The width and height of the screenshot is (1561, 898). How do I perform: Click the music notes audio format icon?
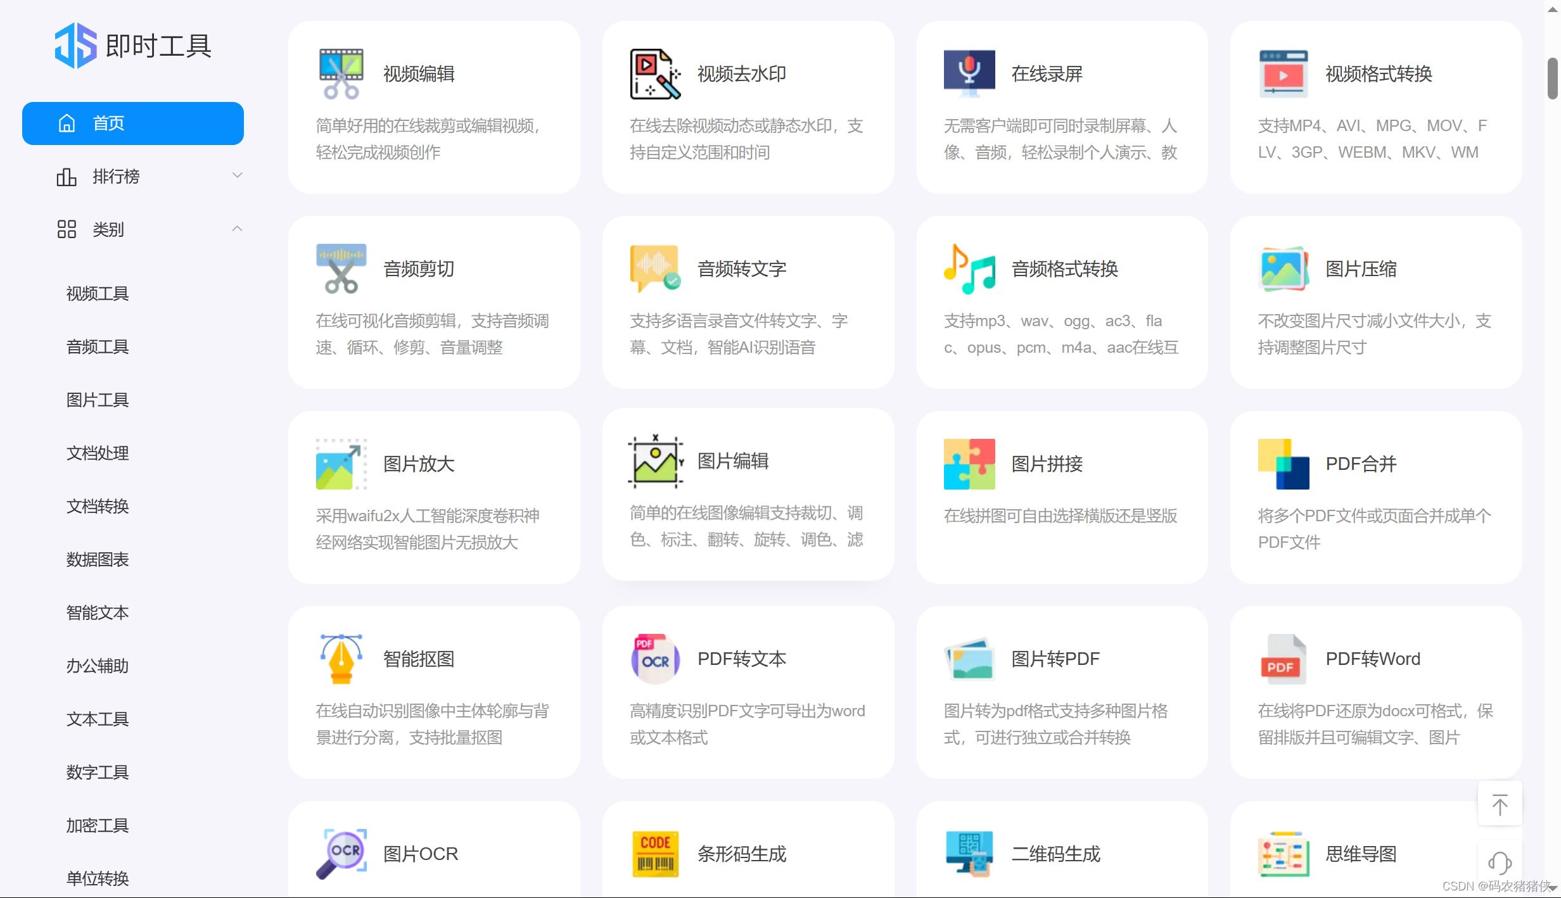(969, 269)
